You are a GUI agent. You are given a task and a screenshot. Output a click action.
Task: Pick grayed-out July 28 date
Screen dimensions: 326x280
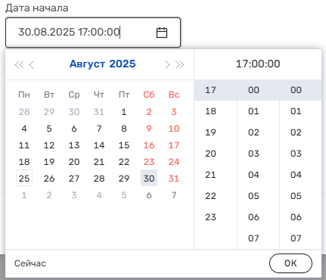(24, 111)
